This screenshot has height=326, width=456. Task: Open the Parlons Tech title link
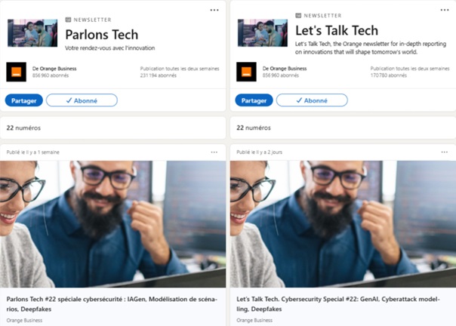[x=102, y=35]
